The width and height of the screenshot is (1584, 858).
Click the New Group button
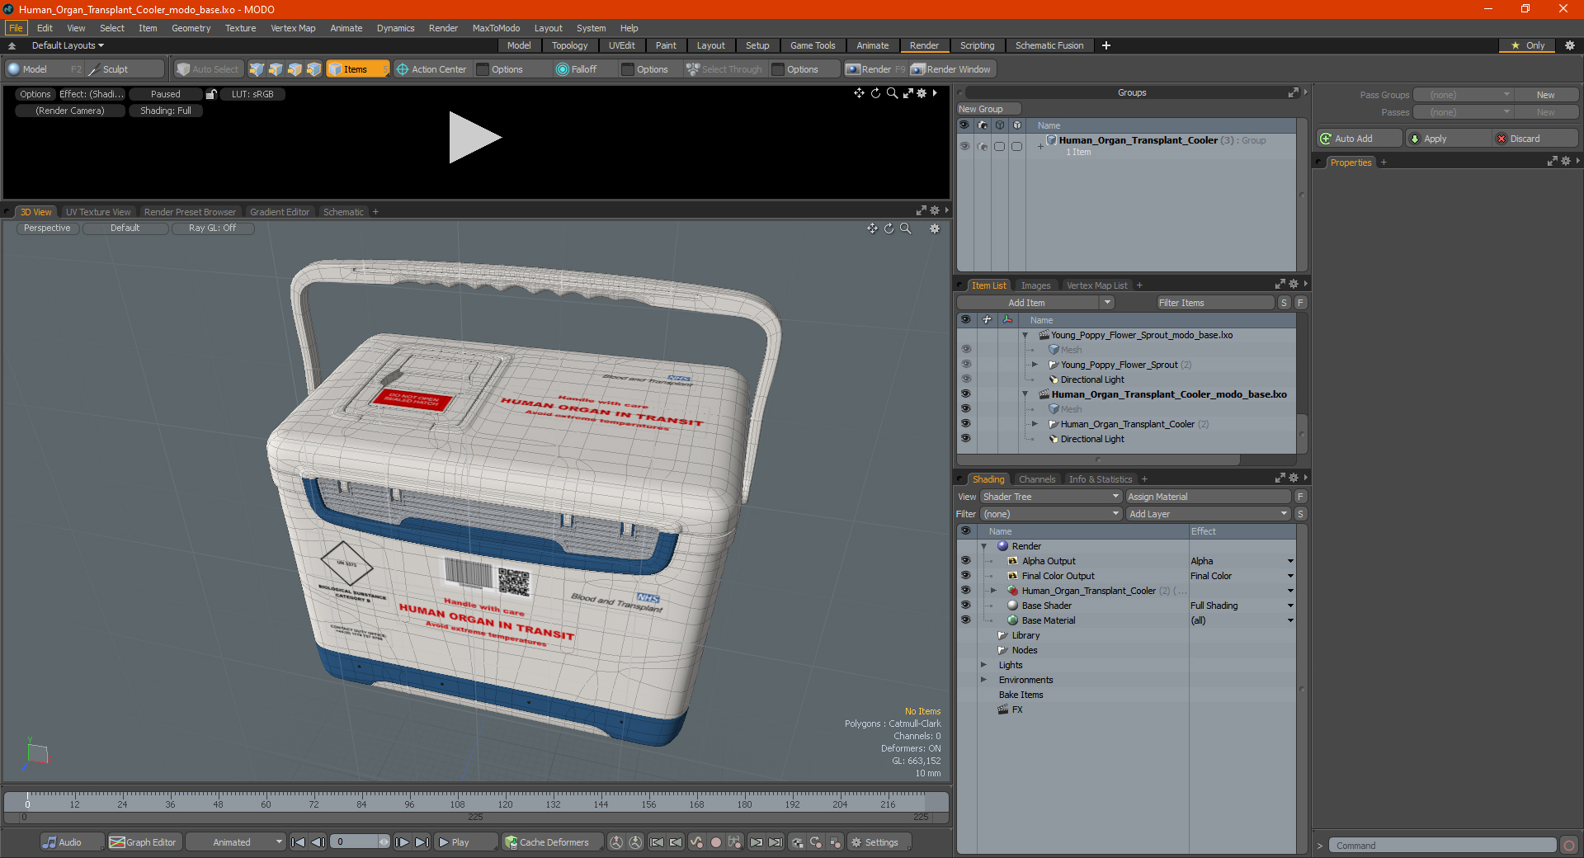coord(988,109)
